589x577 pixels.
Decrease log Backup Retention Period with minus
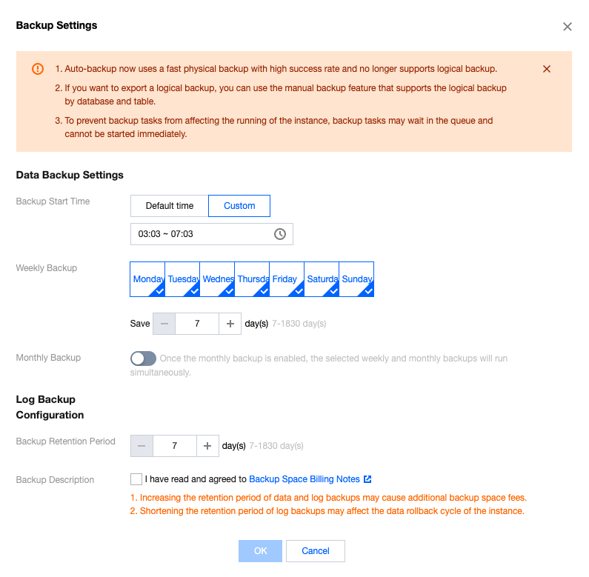[142, 446]
